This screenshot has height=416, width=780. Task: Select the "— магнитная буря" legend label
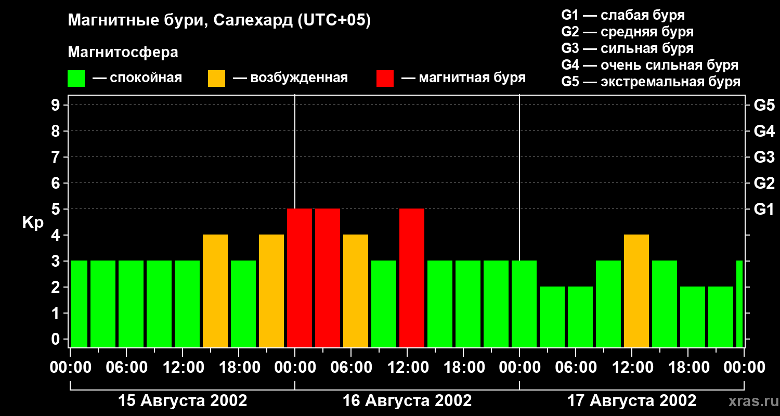[x=463, y=78]
